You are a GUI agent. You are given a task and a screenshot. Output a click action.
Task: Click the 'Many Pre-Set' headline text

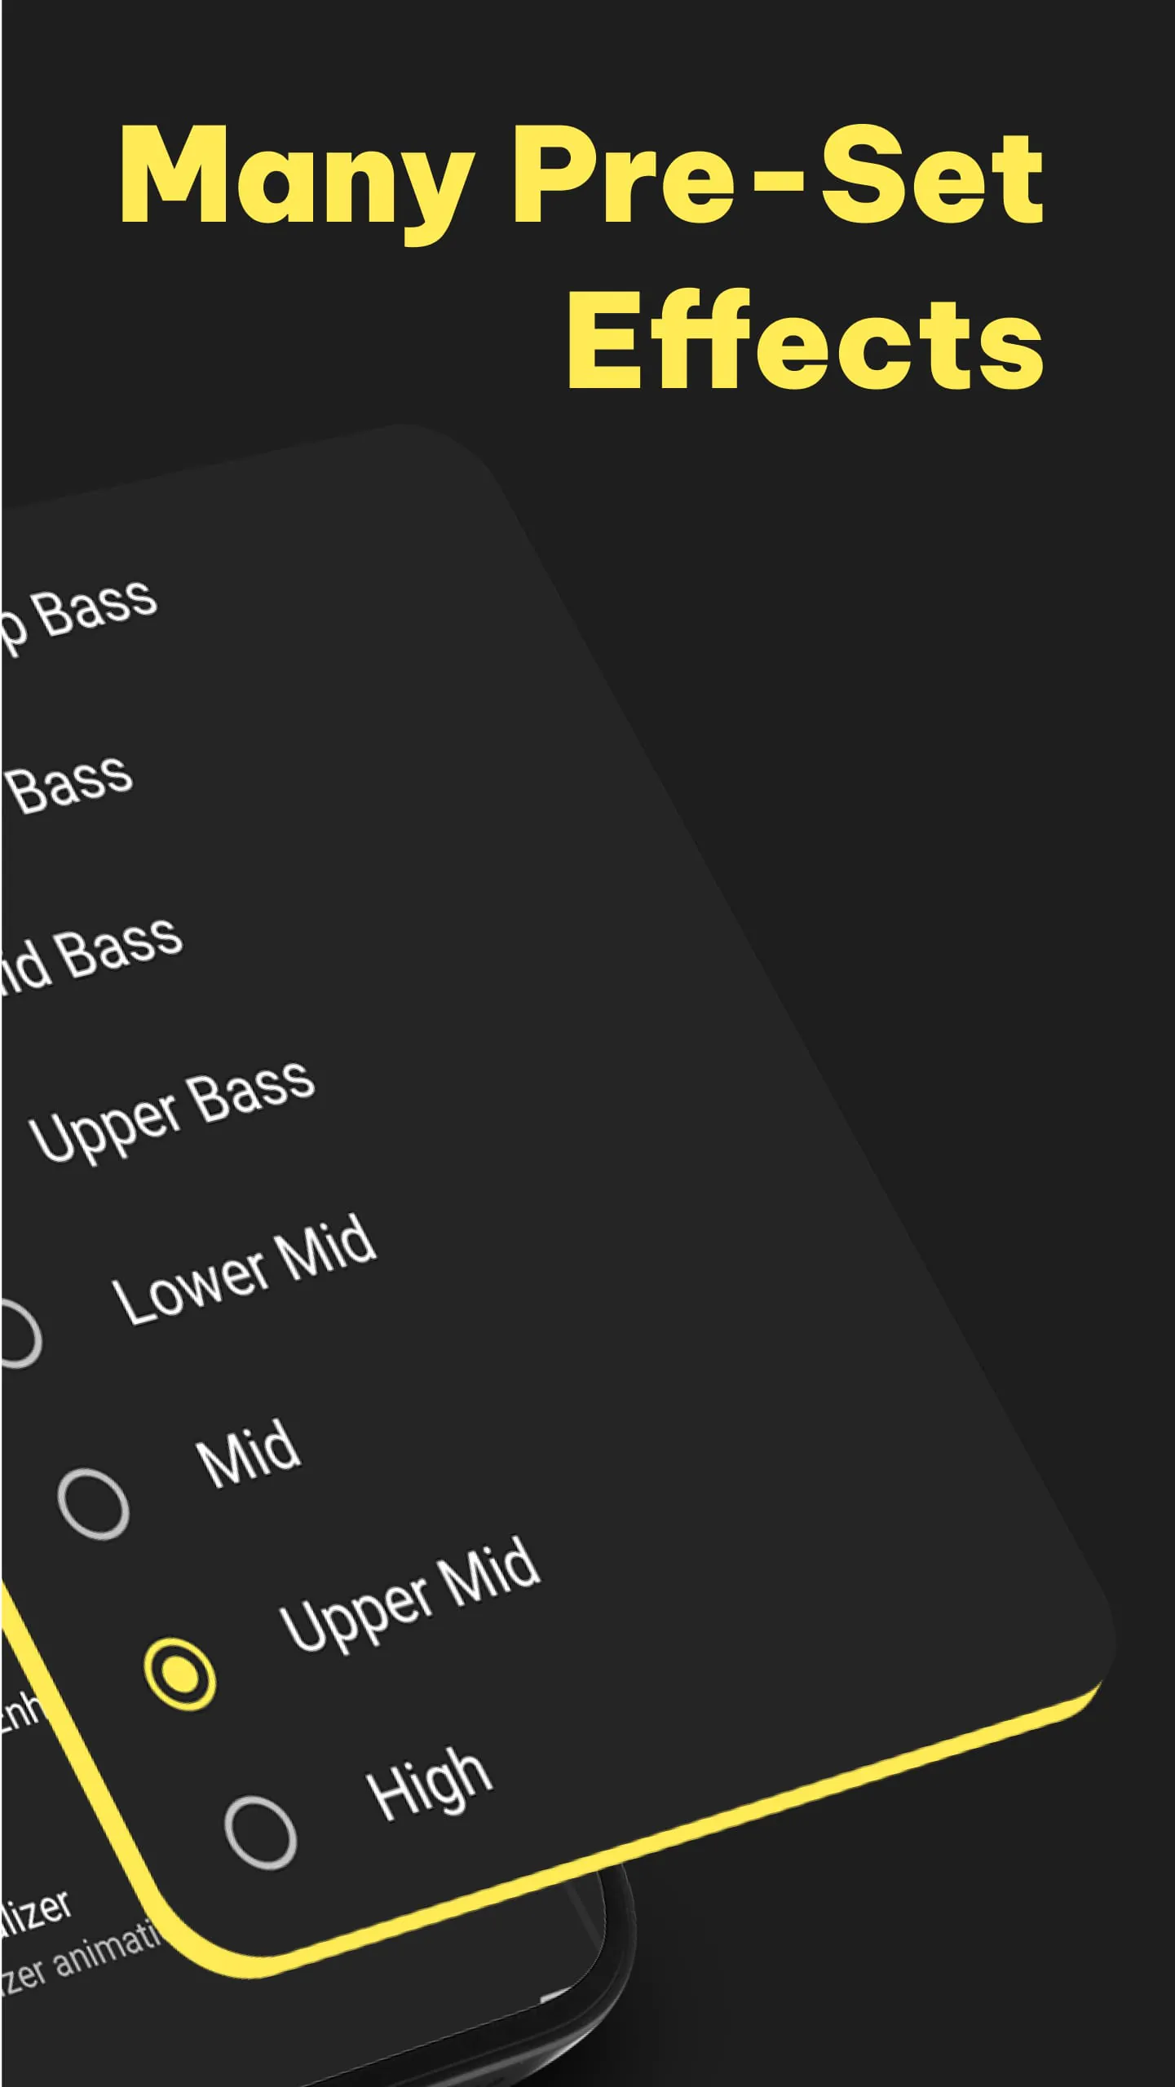pos(581,175)
